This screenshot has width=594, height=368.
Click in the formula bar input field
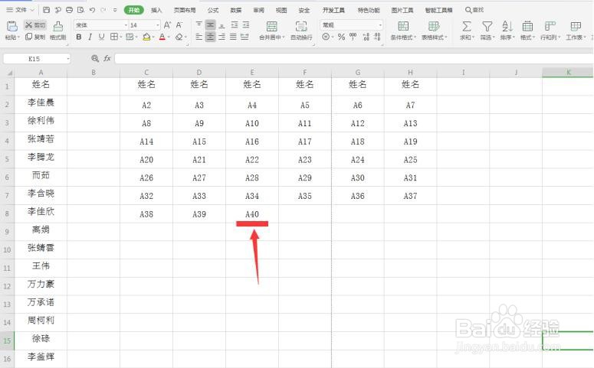click(354, 59)
